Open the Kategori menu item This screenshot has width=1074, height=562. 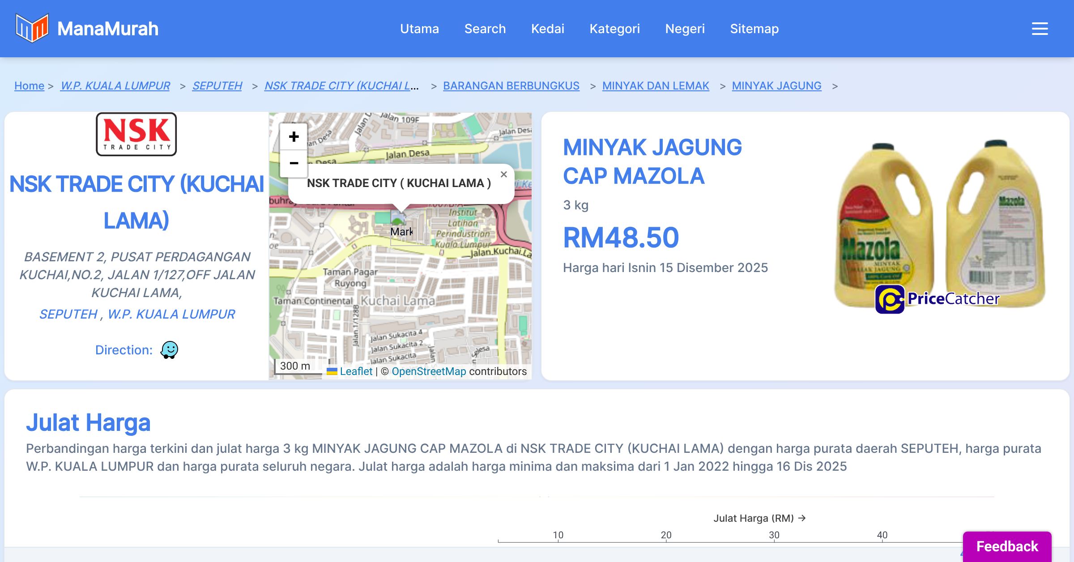[x=614, y=29]
